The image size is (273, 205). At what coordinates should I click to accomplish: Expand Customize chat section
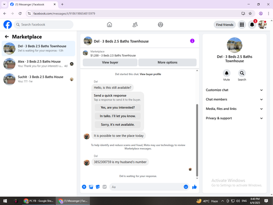click(x=234, y=90)
